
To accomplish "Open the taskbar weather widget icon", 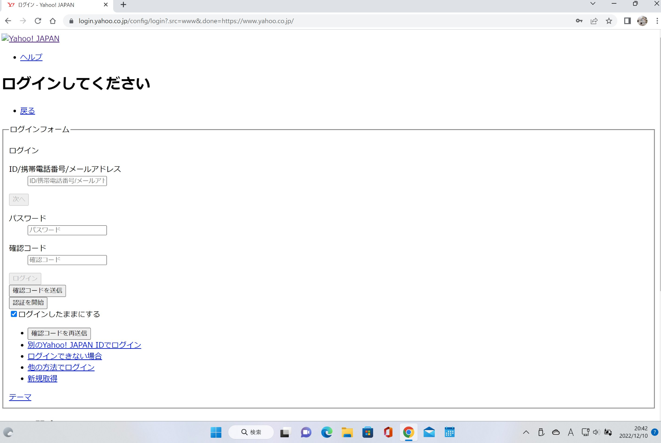I will pos(8,432).
